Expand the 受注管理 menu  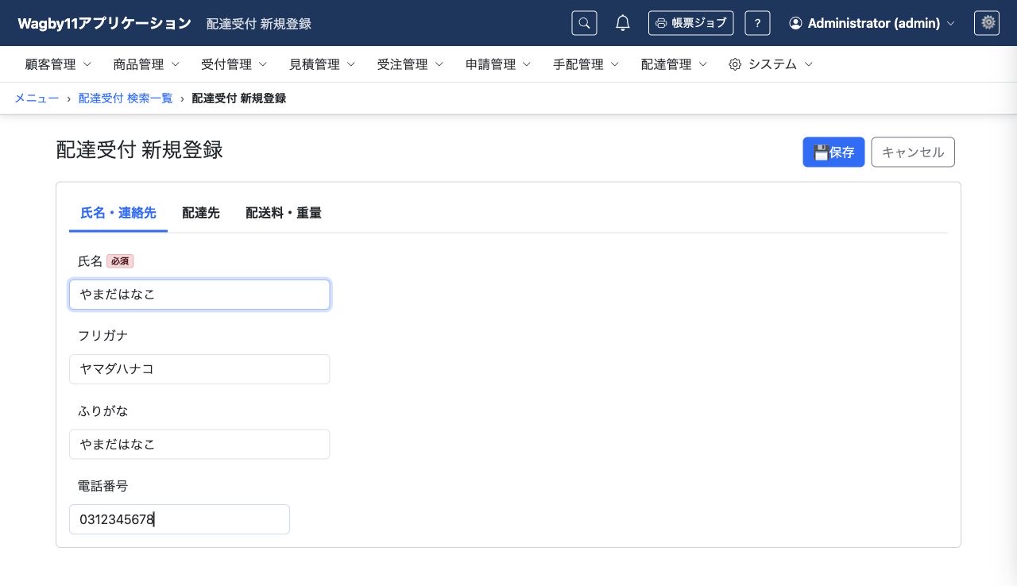pyautogui.click(x=411, y=64)
